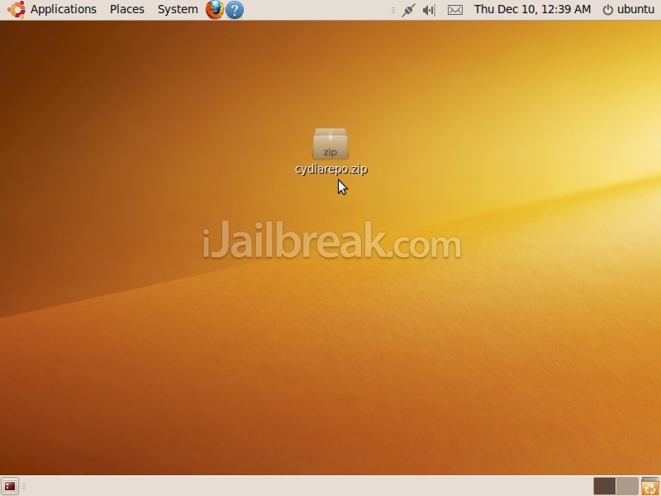The width and height of the screenshot is (661, 496).
Task: Click the iJailbreak.com text on the wallpaper
Action: [x=331, y=244]
